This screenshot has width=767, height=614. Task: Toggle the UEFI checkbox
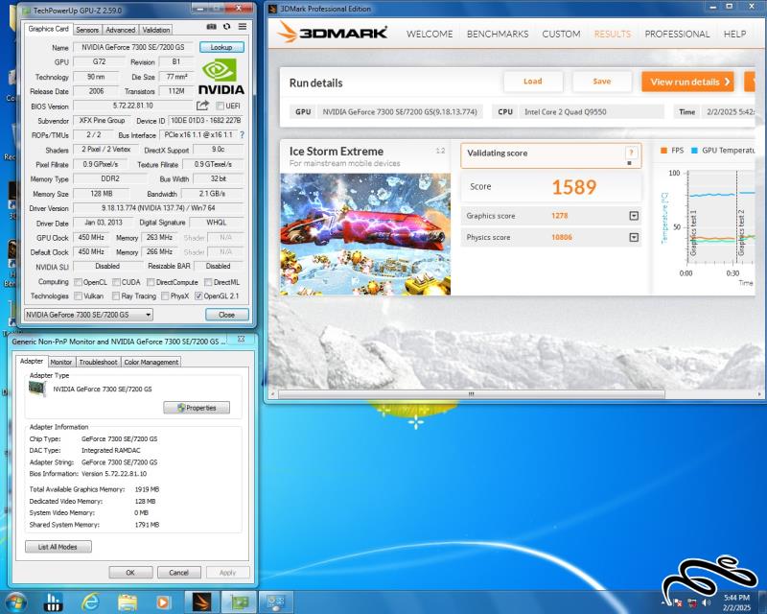pos(221,106)
